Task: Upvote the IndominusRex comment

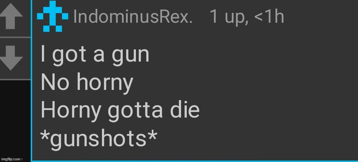Action: click(12, 16)
